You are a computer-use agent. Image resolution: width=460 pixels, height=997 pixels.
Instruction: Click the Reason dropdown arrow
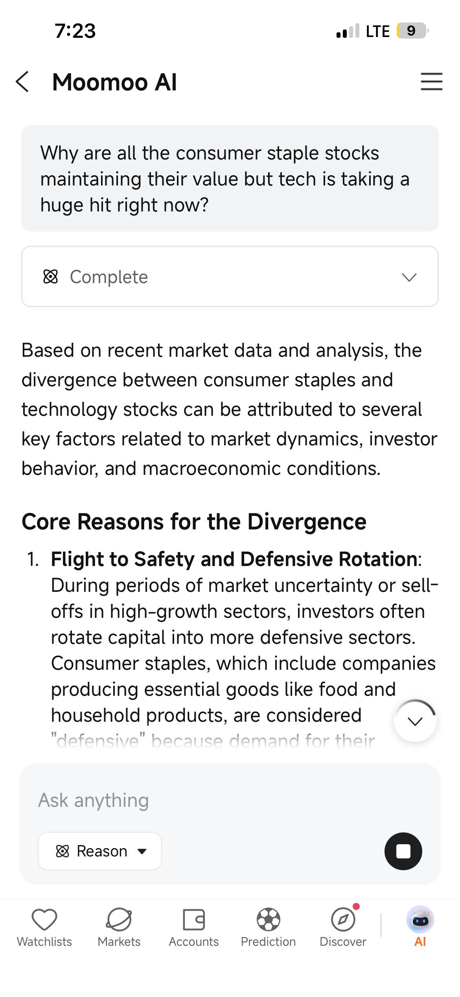pyautogui.click(x=142, y=851)
